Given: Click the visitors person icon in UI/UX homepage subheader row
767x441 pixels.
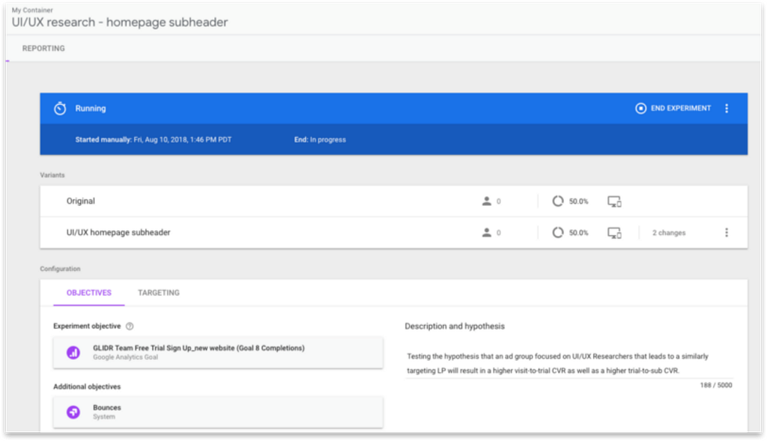Looking at the screenshot, I should pos(486,233).
